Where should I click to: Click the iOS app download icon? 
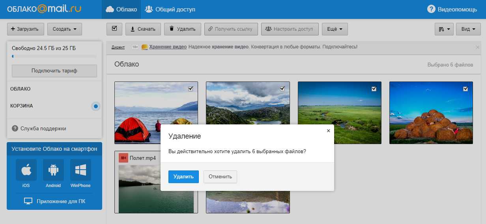tap(26, 170)
